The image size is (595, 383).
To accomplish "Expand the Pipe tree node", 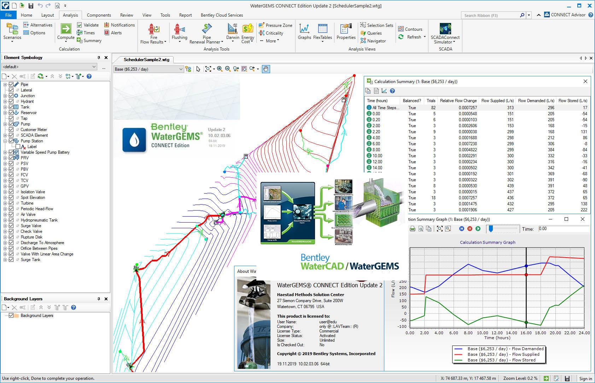I will point(5,84).
